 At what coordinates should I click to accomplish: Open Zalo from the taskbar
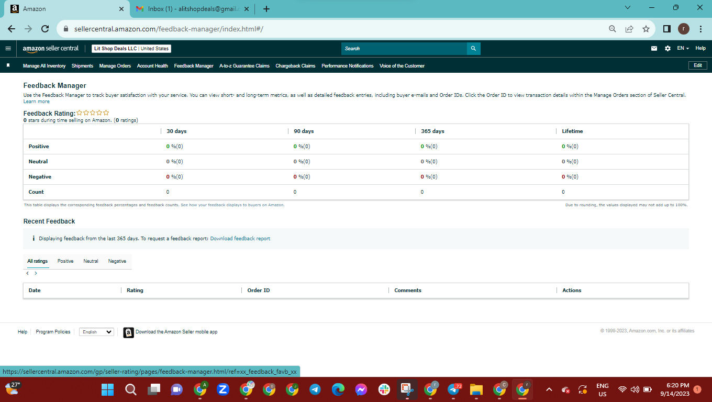click(222, 389)
